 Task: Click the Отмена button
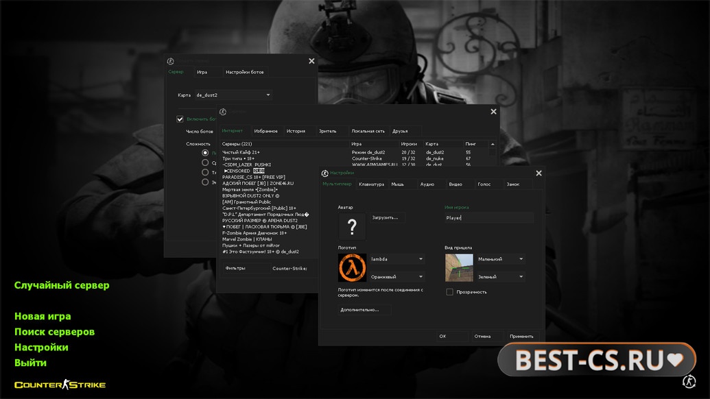pyautogui.click(x=487, y=336)
